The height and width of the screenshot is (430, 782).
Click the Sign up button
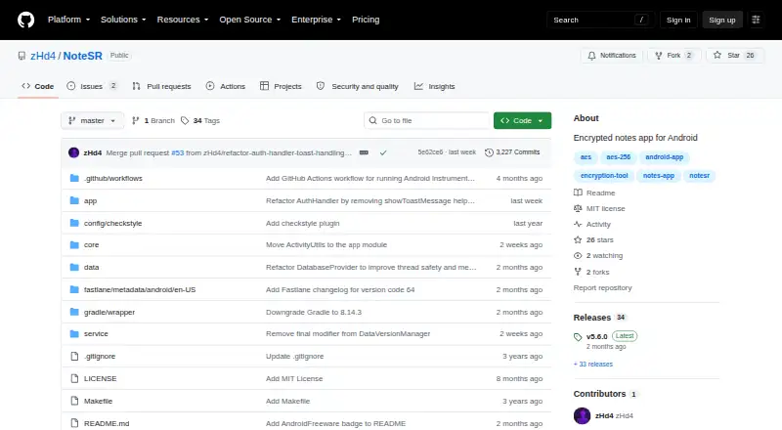(x=722, y=20)
